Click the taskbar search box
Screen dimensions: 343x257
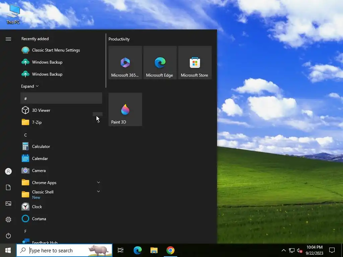(64, 250)
